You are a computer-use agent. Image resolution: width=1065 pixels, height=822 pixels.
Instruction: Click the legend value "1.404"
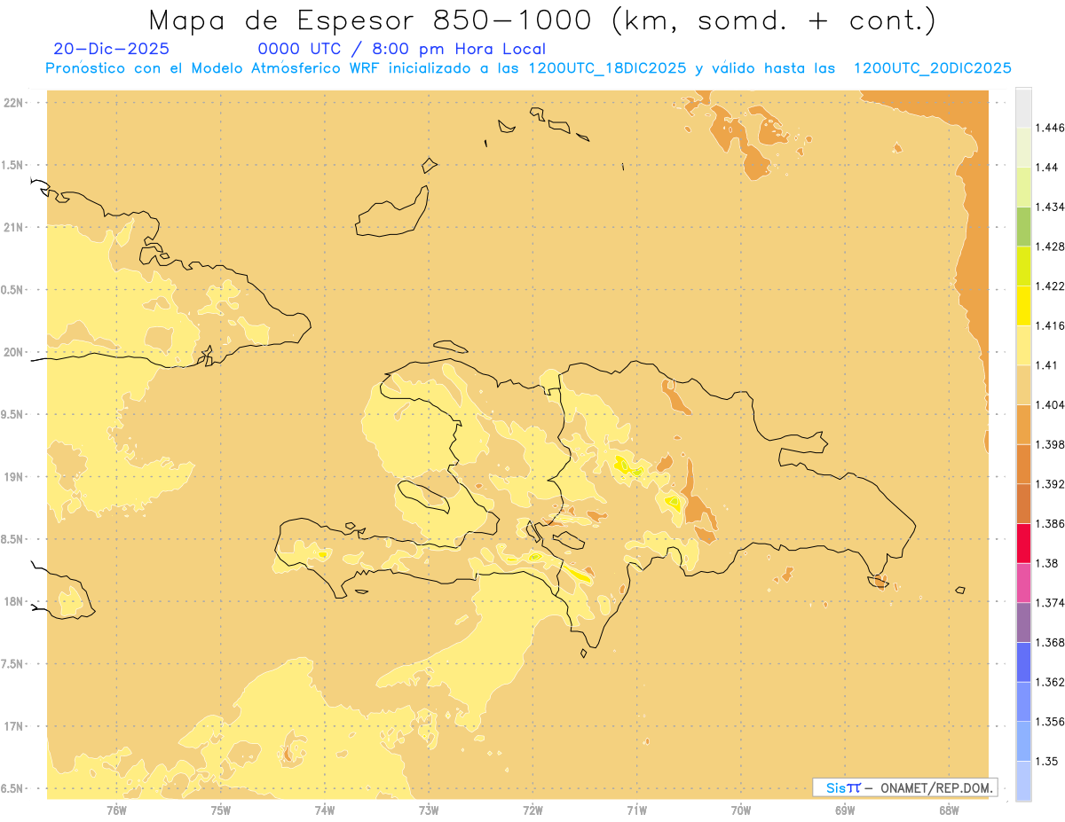tap(1051, 404)
